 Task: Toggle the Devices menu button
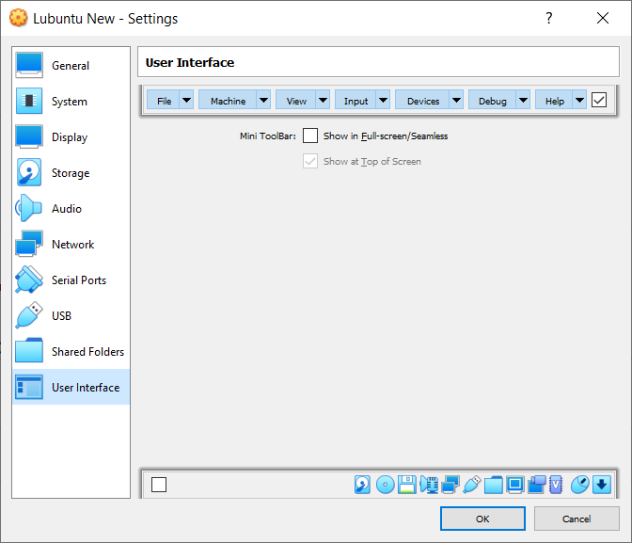422,100
